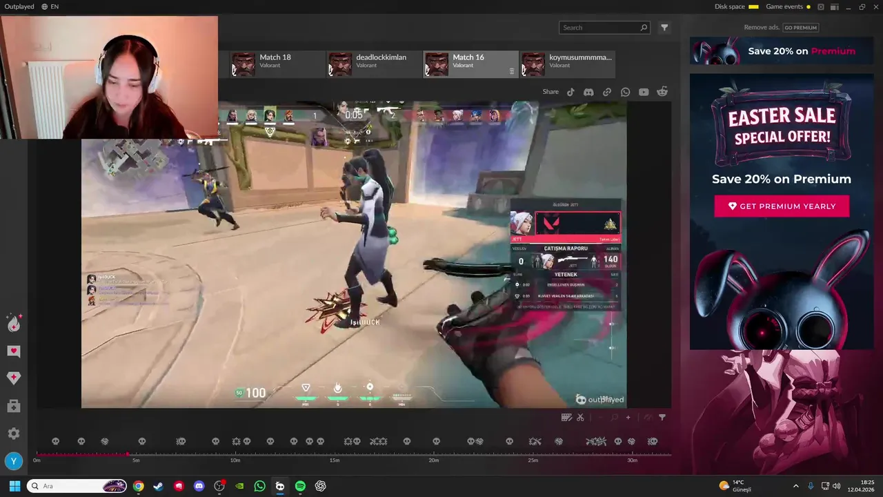Screen dimensions: 883x497
Task: Select the scissors cut tool
Action: (x=580, y=417)
